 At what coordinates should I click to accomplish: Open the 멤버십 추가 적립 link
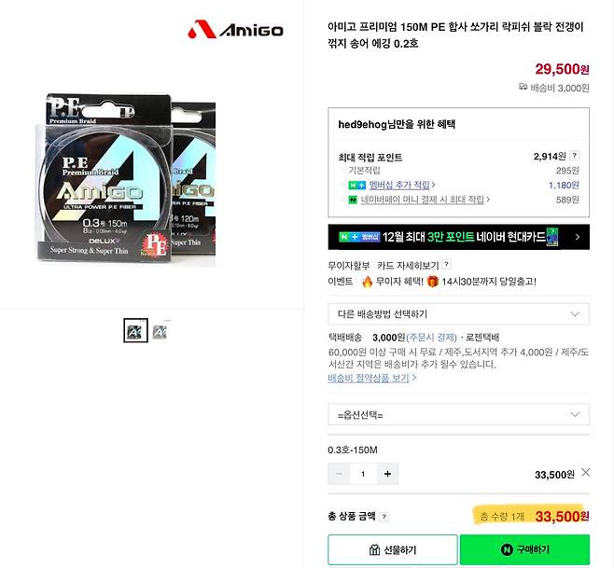pos(399,185)
